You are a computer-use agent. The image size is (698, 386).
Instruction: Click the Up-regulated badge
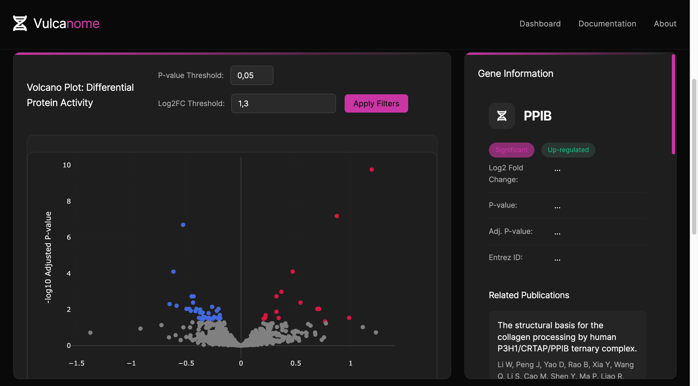tap(568, 150)
